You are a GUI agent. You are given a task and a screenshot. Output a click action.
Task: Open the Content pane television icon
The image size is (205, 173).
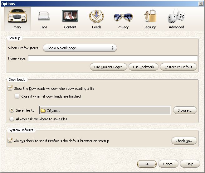point(70,16)
